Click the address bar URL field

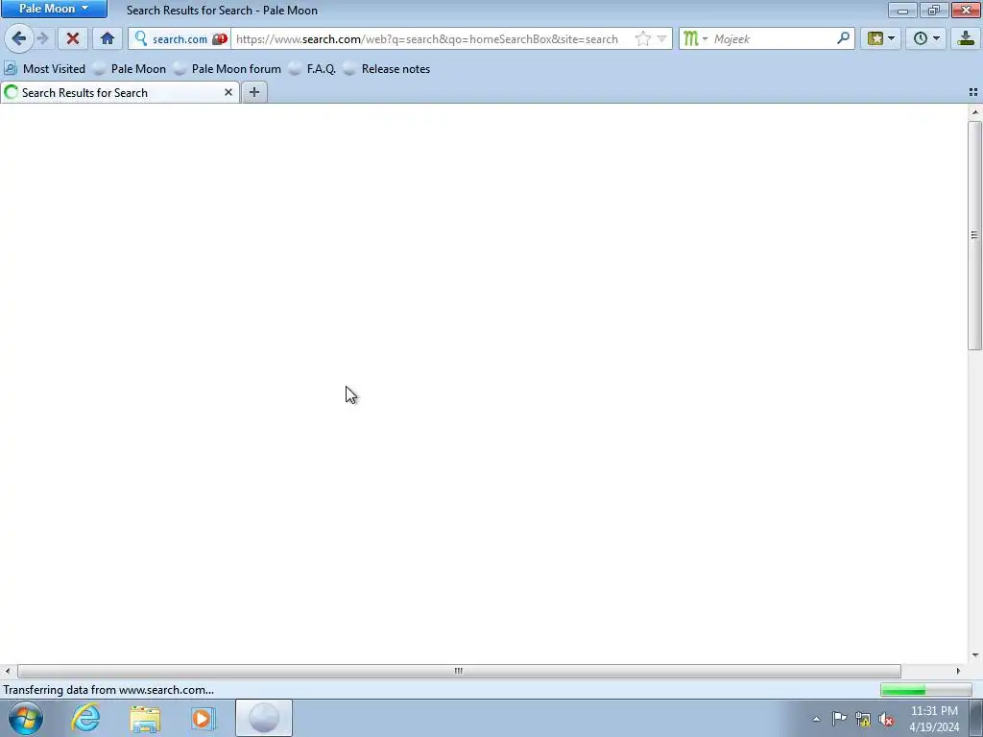click(x=427, y=38)
